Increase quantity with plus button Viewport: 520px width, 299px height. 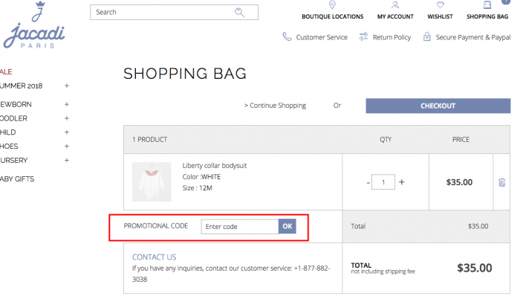pyautogui.click(x=402, y=181)
